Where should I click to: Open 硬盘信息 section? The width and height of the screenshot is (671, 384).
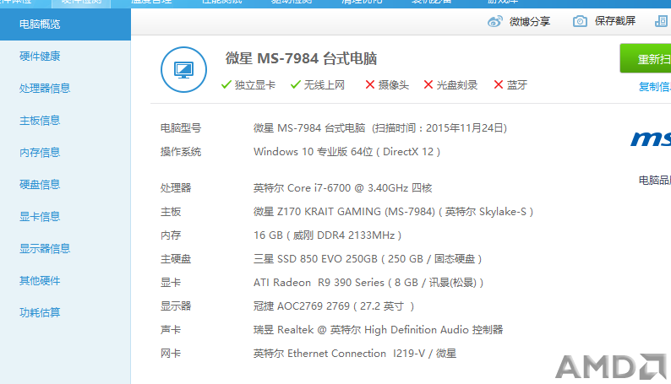pos(40,185)
